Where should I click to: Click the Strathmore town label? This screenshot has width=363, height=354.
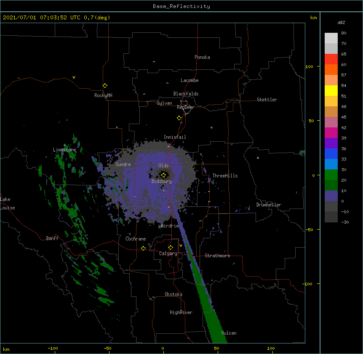[x=217, y=256]
